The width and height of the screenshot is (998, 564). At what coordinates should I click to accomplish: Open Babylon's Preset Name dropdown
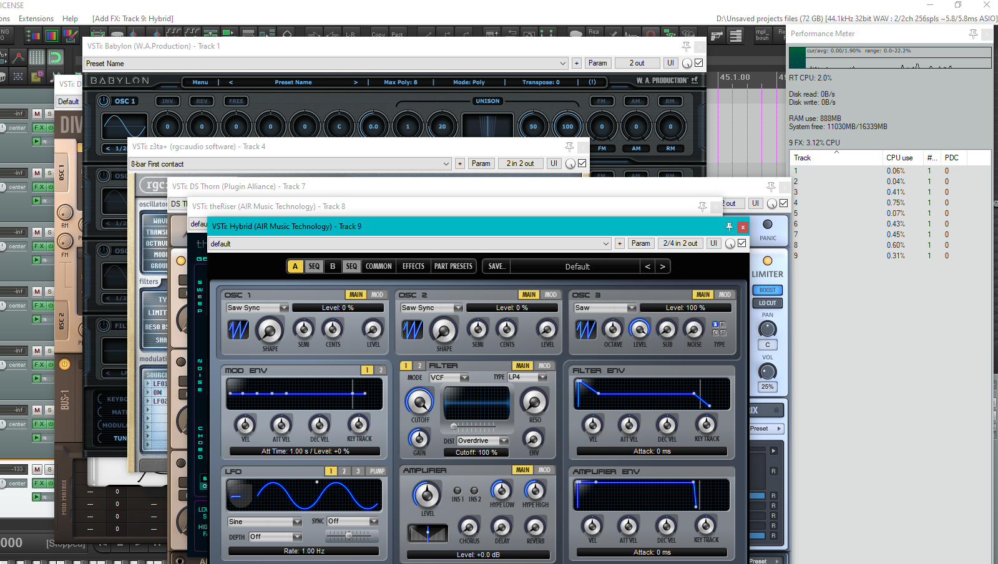pos(563,64)
